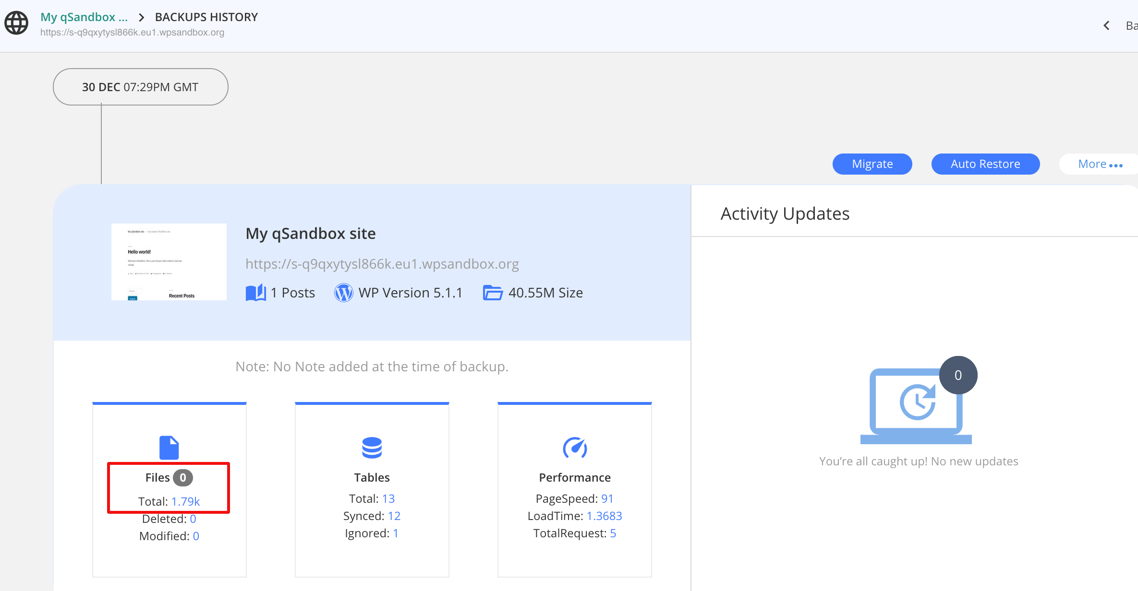Click the breadcrumb chevron separator
This screenshot has height=591, width=1138.
tap(141, 18)
